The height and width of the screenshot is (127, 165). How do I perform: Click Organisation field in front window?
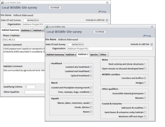[x=110, y=49]
